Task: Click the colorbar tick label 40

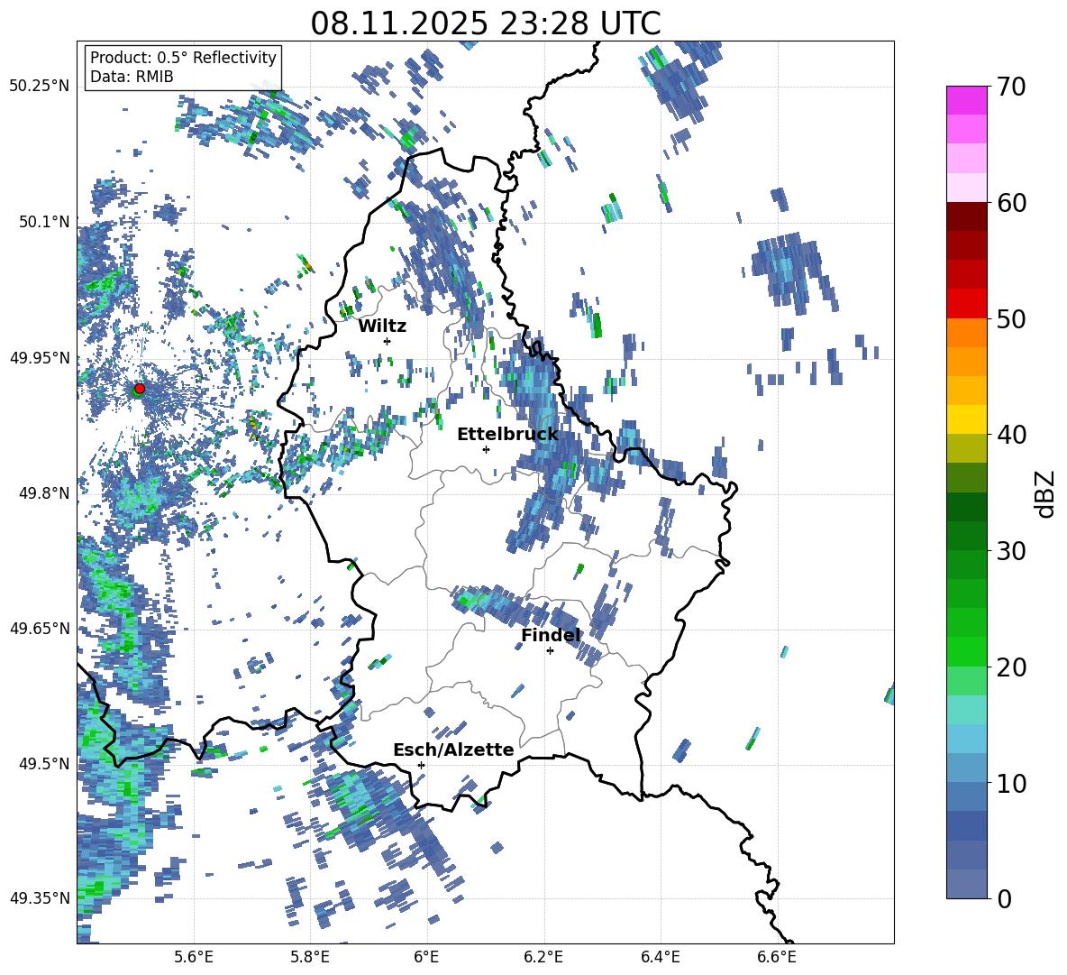Action: (x=1012, y=435)
